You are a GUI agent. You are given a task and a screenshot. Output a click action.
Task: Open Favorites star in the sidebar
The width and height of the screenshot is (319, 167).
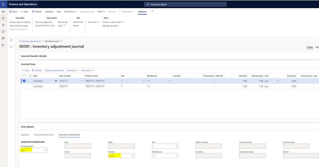[x=3, y=25]
